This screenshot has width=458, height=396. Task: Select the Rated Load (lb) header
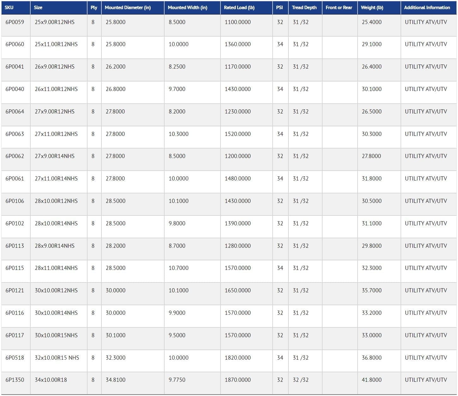click(239, 8)
